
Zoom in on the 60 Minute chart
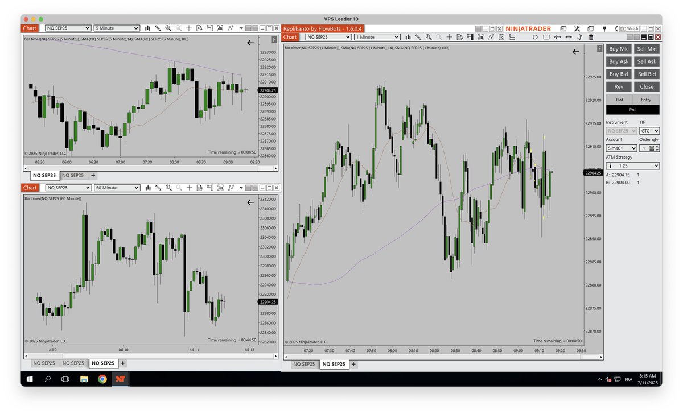tap(168, 188)
